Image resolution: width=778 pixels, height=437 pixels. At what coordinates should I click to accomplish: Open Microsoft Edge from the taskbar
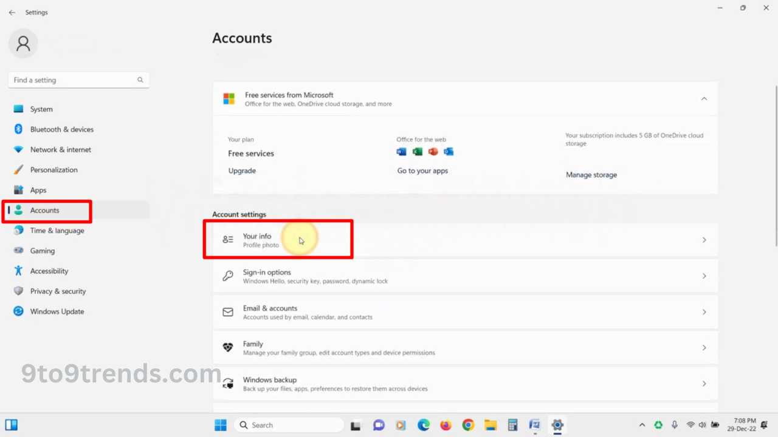point(423,425)
